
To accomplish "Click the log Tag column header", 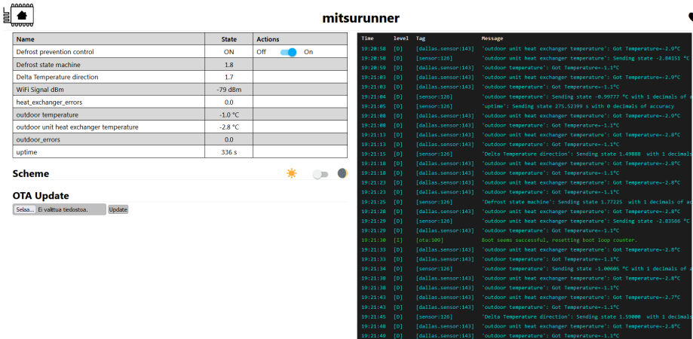I will (420, 38).
